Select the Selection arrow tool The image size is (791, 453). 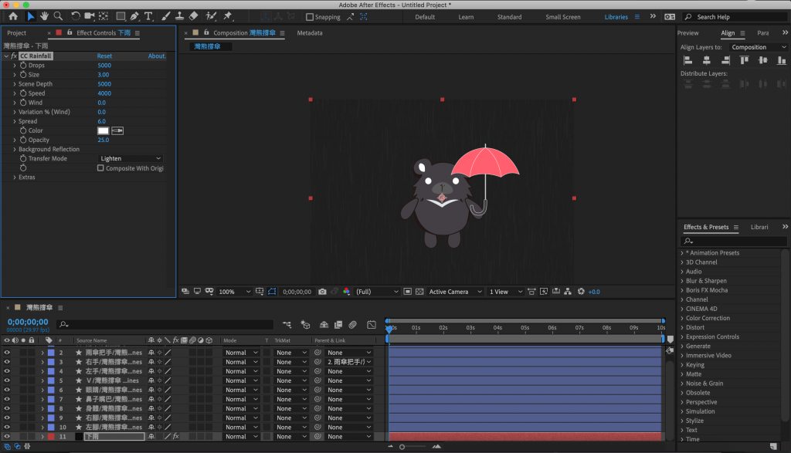click(x=30, y=16)
